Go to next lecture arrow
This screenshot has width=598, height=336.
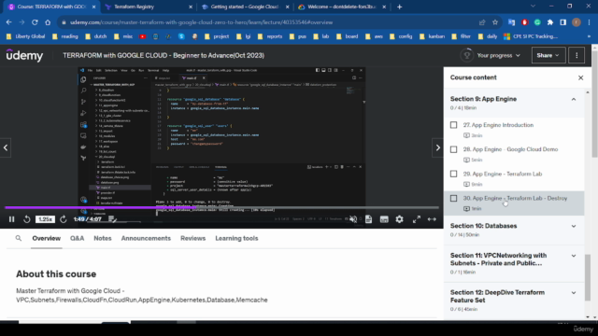tap(438, 147)
